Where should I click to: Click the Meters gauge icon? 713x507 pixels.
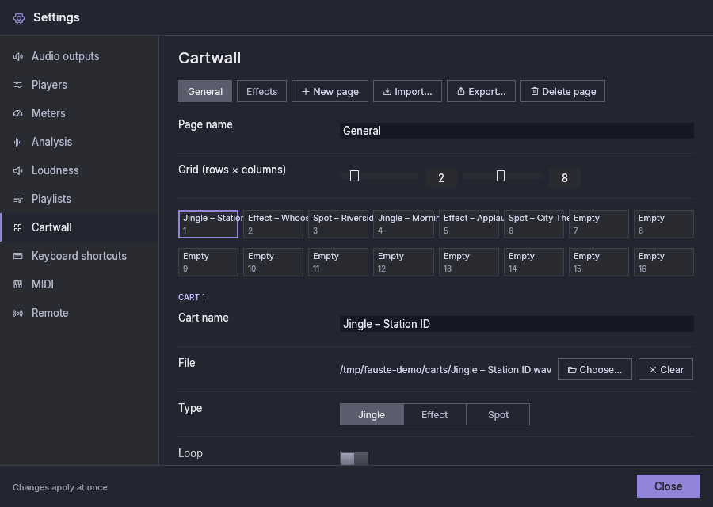click(17, 113)
